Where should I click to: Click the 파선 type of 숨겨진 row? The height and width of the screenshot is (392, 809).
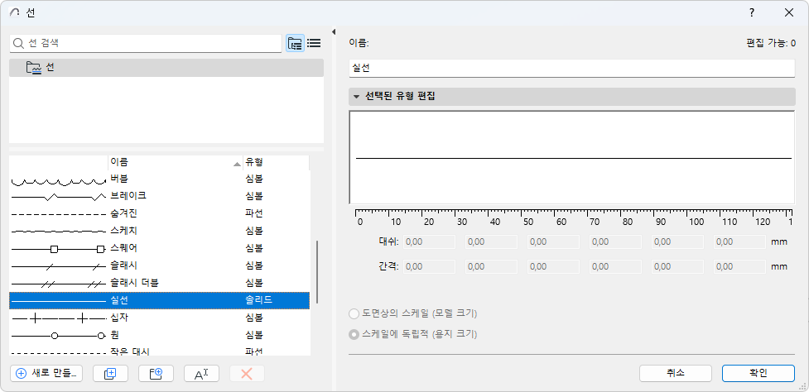[254, 213]
